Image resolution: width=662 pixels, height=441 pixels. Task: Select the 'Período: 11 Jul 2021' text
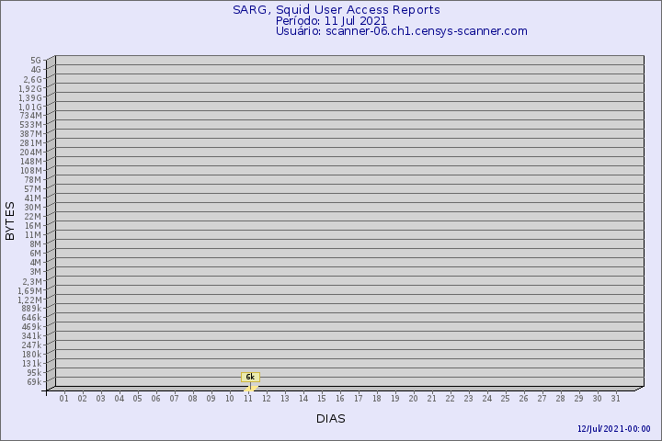point(331,21)
